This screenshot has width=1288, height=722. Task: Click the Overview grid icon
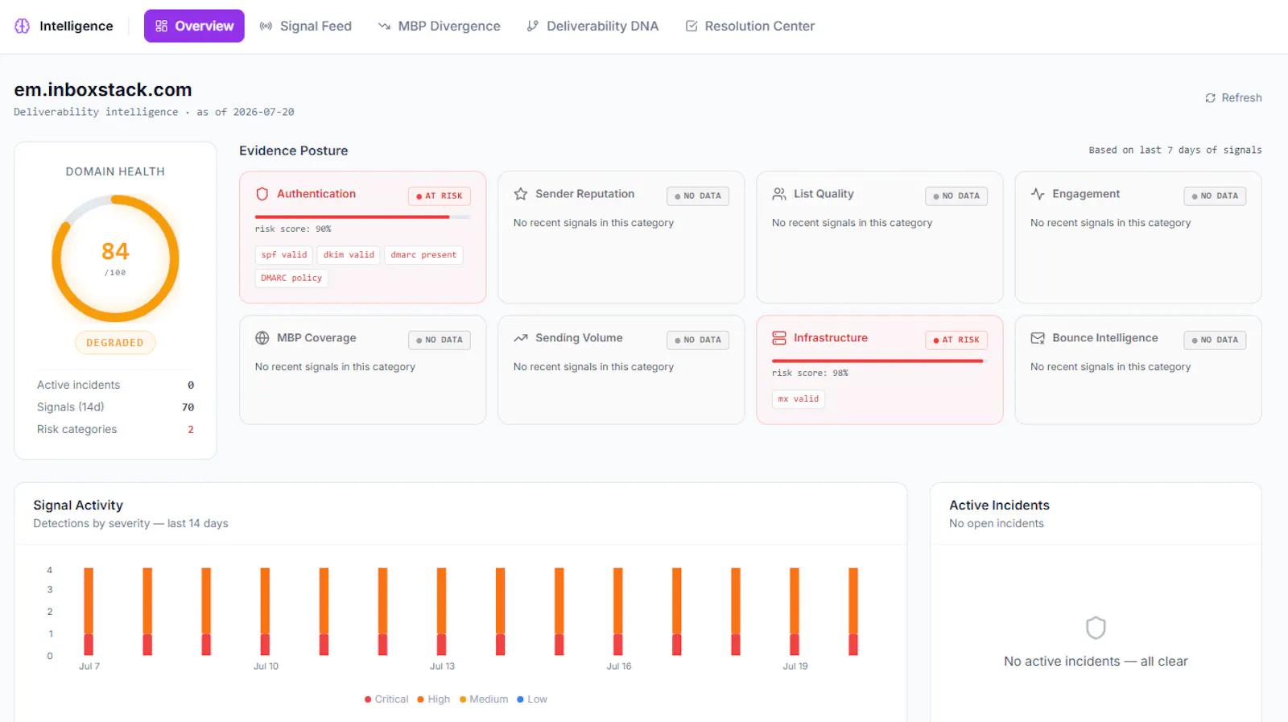(162, 27)
